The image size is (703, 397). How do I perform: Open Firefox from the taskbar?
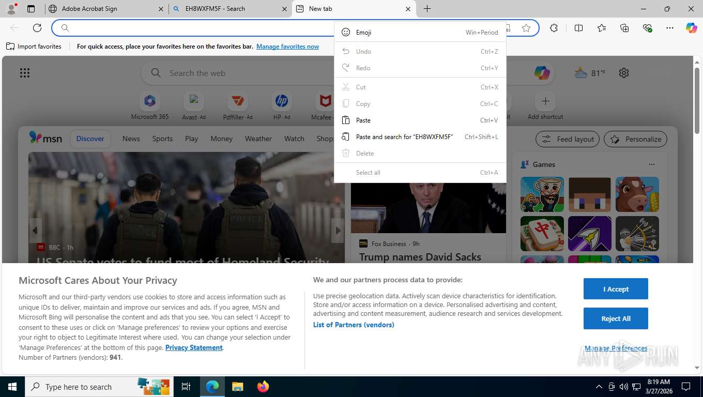(x=263, y=387)
